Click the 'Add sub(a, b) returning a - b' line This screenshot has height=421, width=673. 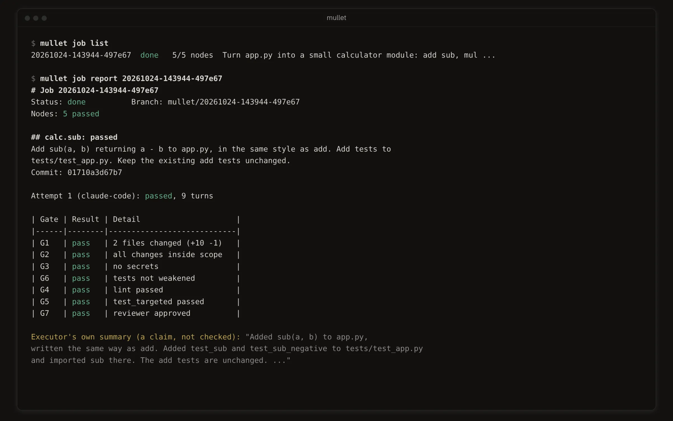(x=211, y=149)
